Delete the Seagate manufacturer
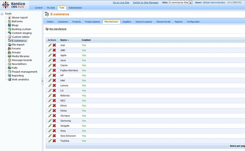 54,126
